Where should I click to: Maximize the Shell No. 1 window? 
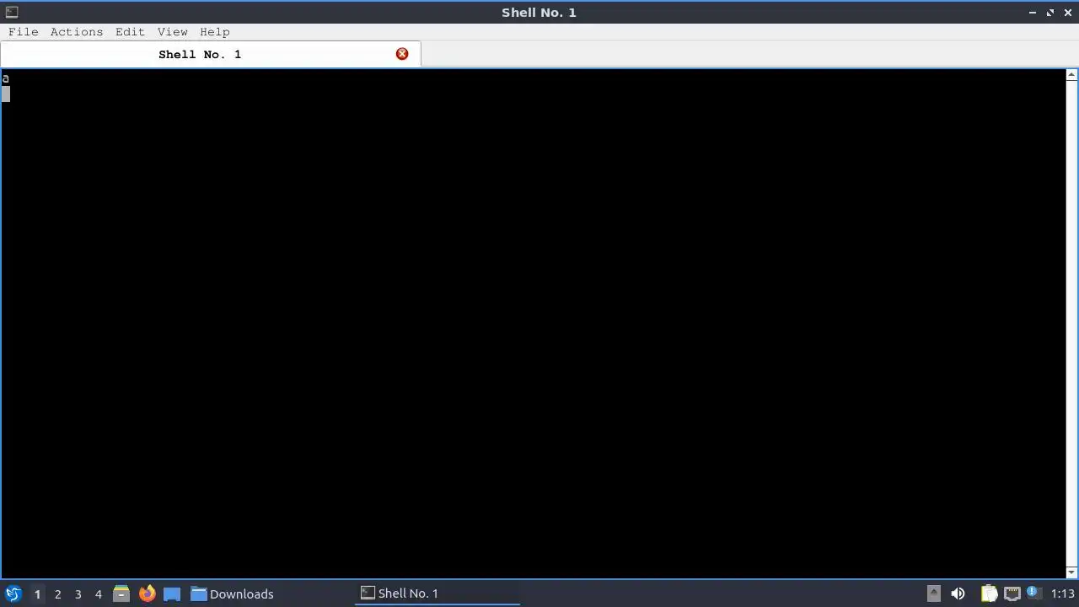pos(1050,13)
